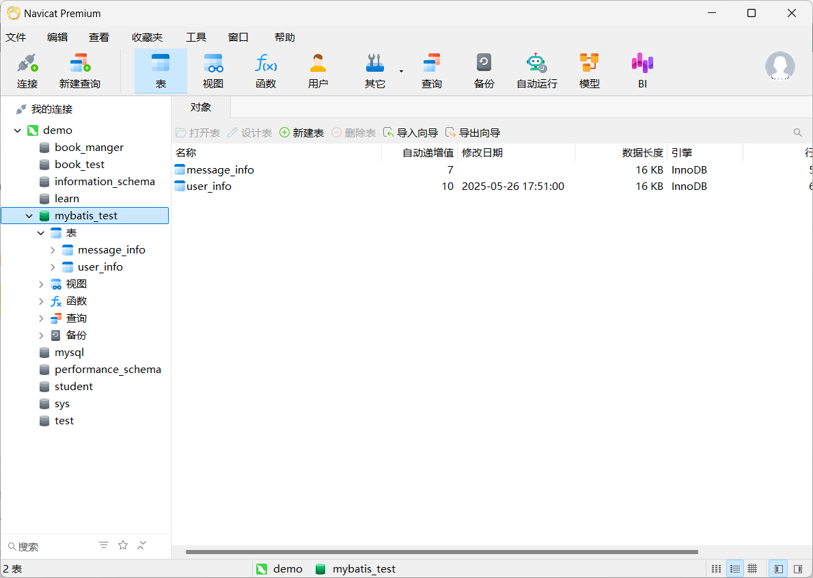Click the horizontal scrollbar in the object list
This screenshot has height=578, width=813.
441,552
